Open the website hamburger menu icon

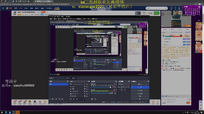3,8
